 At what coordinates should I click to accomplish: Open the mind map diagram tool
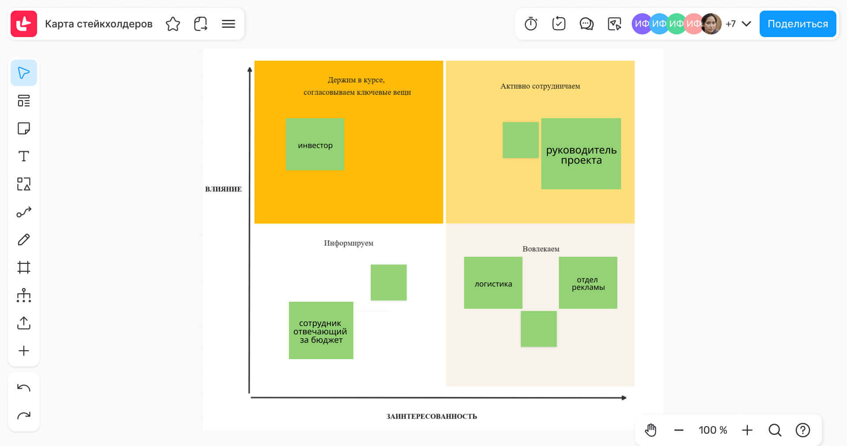(x=23, y=295)
